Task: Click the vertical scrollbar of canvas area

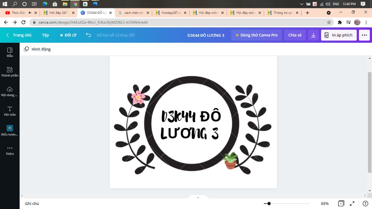Action: tap(369, 123)
